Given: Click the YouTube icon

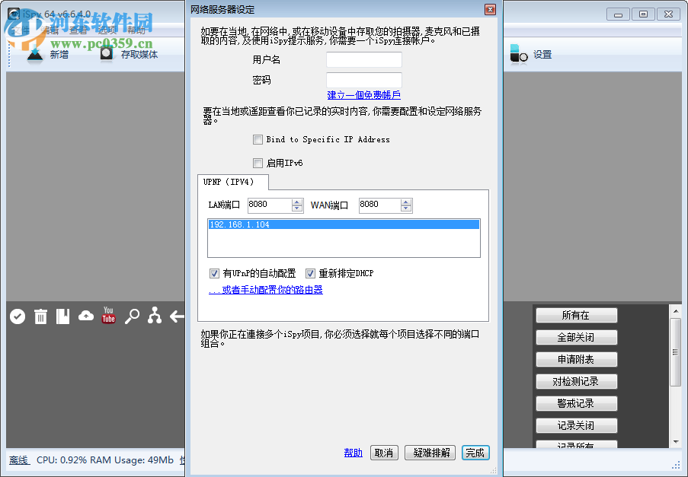Looking at the screenshot, I should point(107,315).
